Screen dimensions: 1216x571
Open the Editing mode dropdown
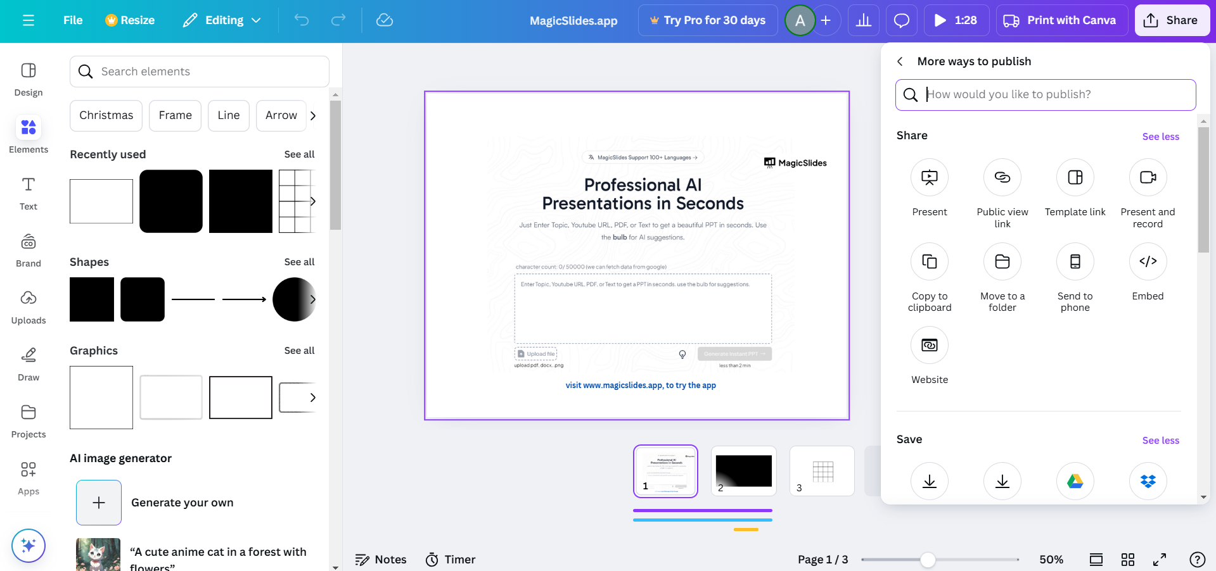222,20
